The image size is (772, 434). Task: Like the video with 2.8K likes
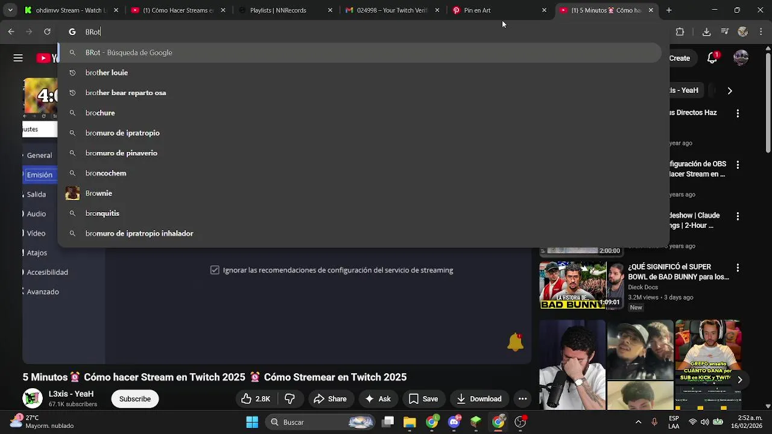(x=256, y=399)
